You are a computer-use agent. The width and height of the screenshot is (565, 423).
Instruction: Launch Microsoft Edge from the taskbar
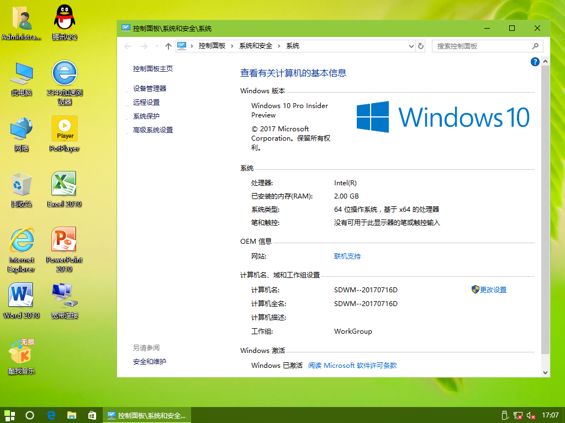pos(51,415)
